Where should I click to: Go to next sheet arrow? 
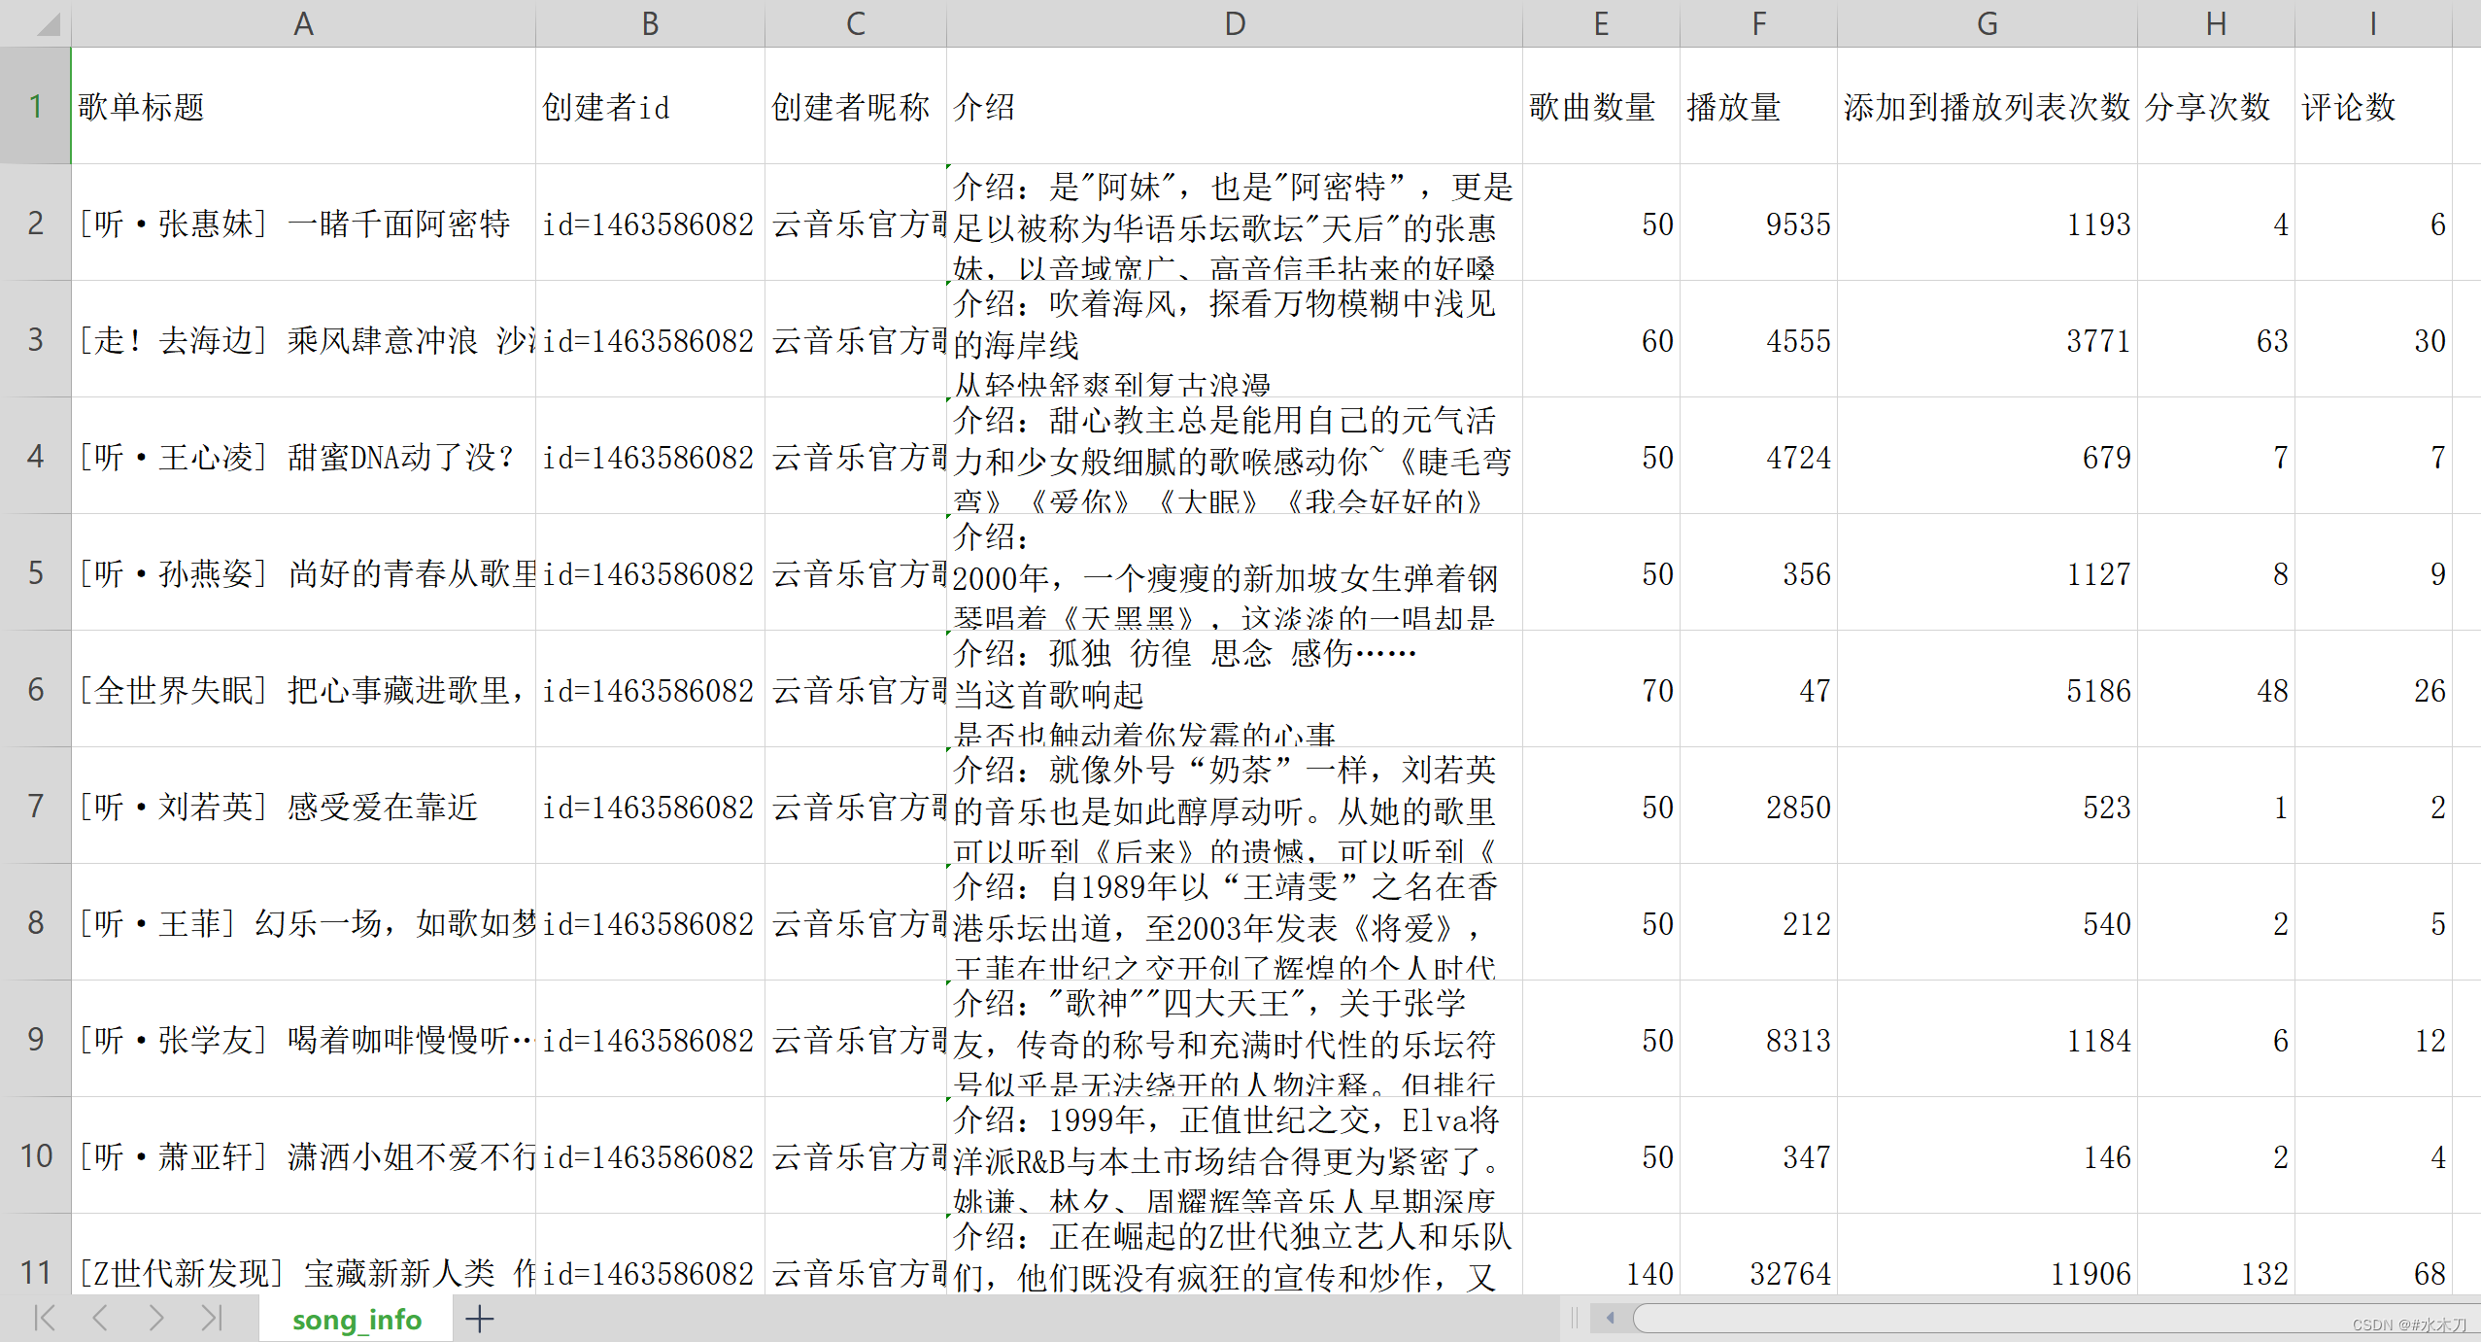[155, 1319]
